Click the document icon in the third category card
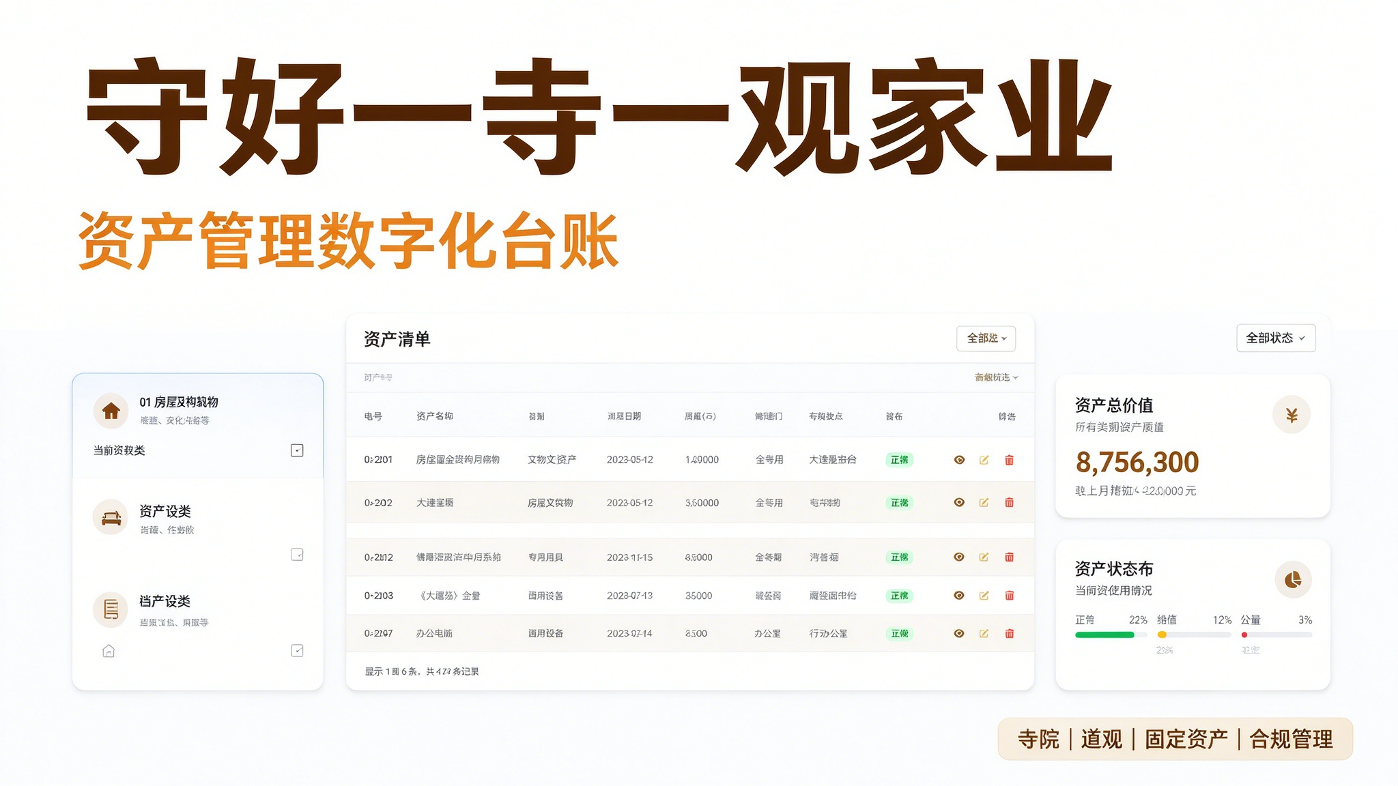 click(111, 609)
